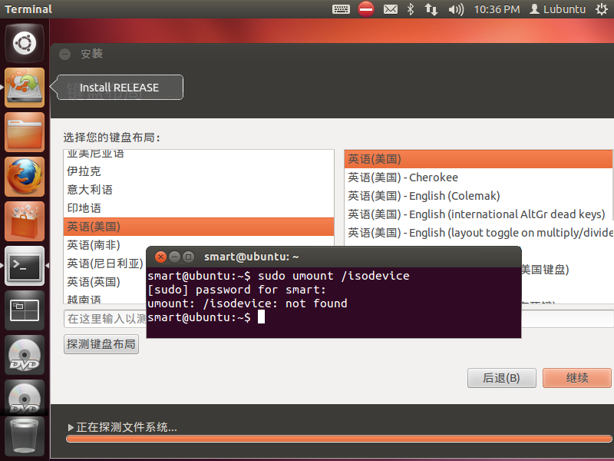Open the sound volume indicator
This screenshot has width=614, height=461.
point(456,9)
